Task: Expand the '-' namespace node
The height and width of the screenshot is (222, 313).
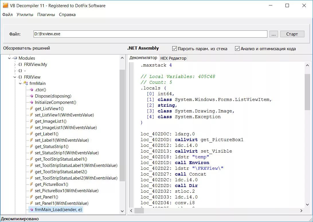Action: 15,71
